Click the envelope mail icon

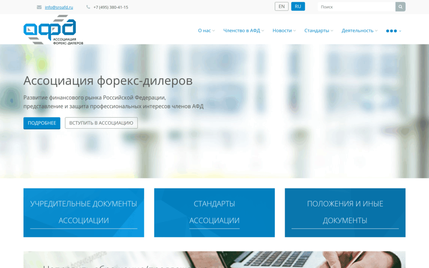point(39,7)
